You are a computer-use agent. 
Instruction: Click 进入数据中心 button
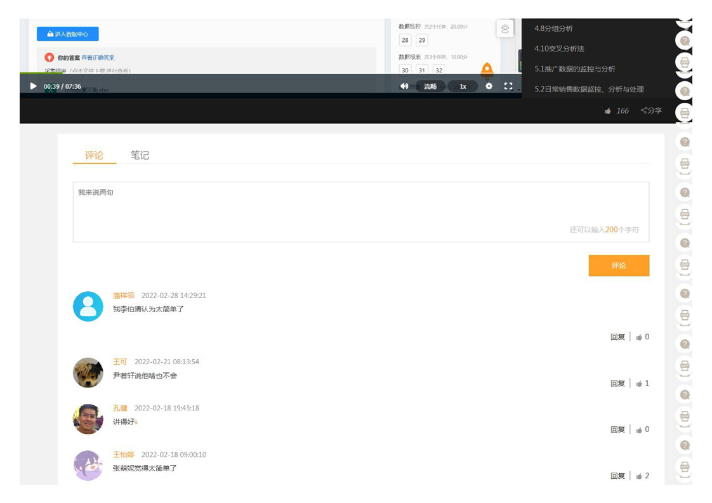[x=68, y=34]
